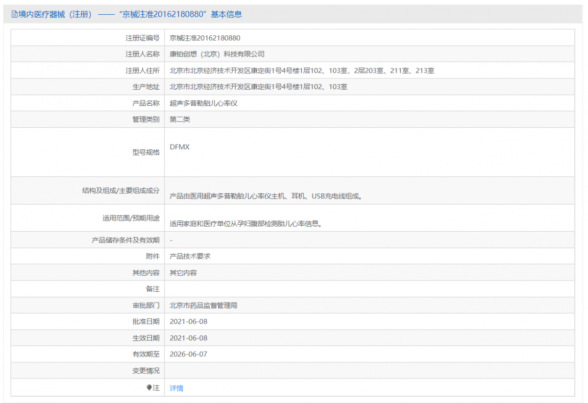This screenshot has width=588, height=403.
Task: Select the structure composition description text
Action: [266, 196]
